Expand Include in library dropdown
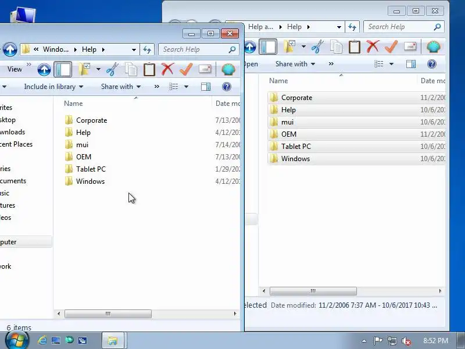 (53, 87)
